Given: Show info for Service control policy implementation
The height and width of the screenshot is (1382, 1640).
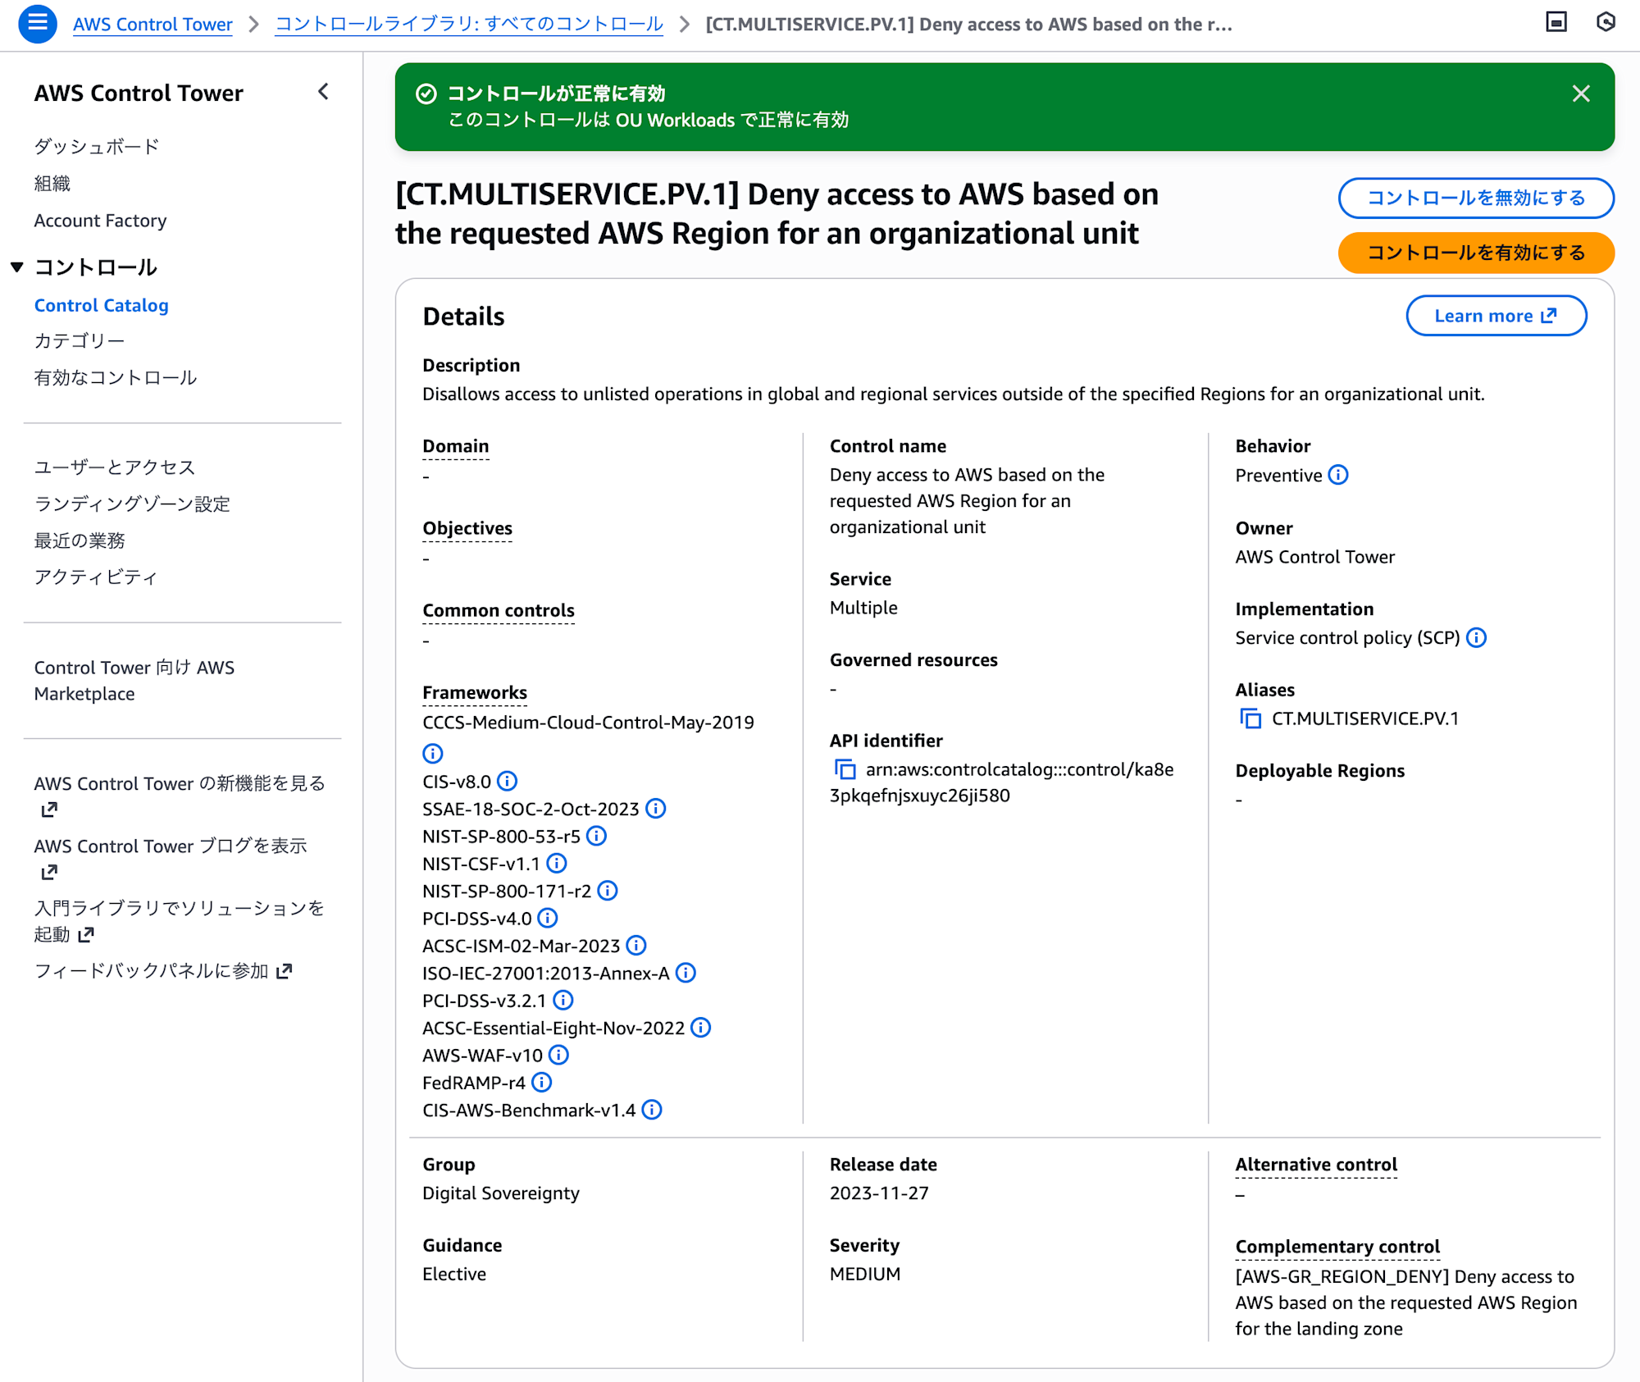Looking at the screenshot, I should [x=1477, y=637].
